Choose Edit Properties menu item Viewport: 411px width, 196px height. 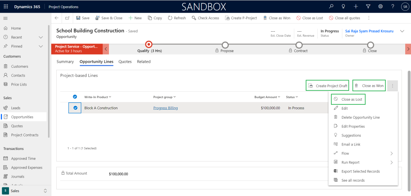363,126
